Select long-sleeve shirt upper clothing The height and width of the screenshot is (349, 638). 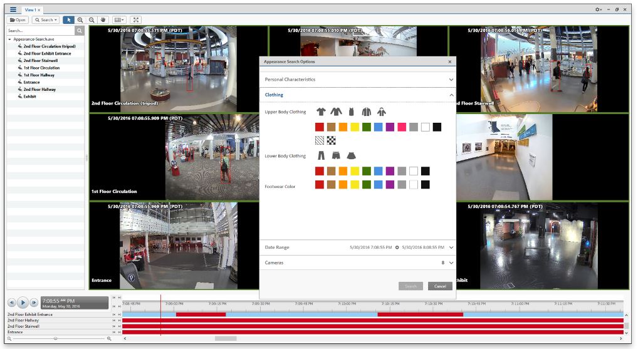[336, 112]
